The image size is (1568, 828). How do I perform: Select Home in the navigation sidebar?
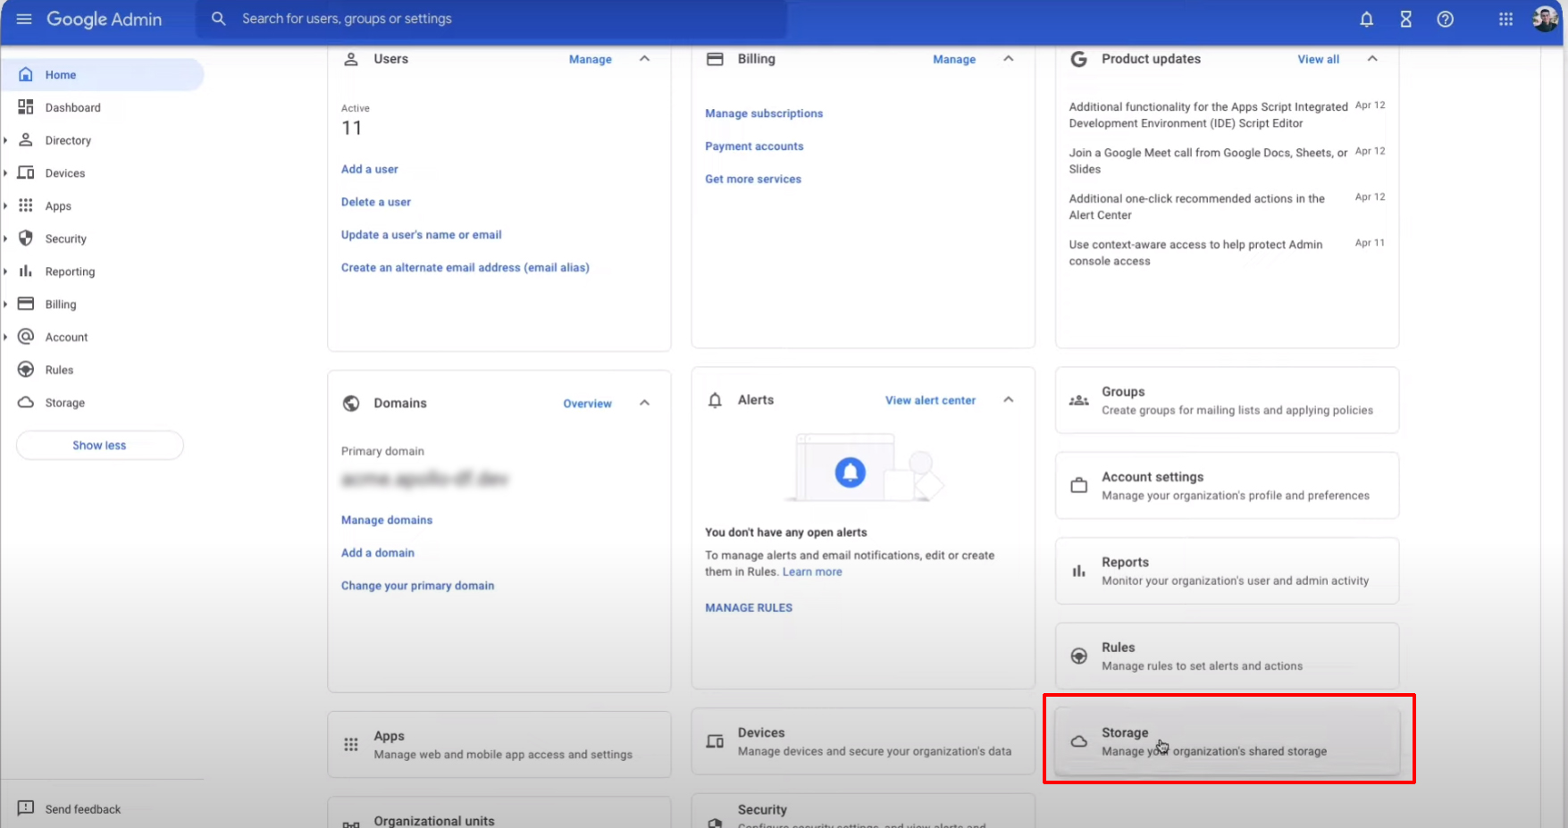pos(61,74)
